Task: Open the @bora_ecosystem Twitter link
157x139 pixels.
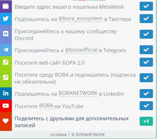Action: pyautogui.click(x=81, y=19)
